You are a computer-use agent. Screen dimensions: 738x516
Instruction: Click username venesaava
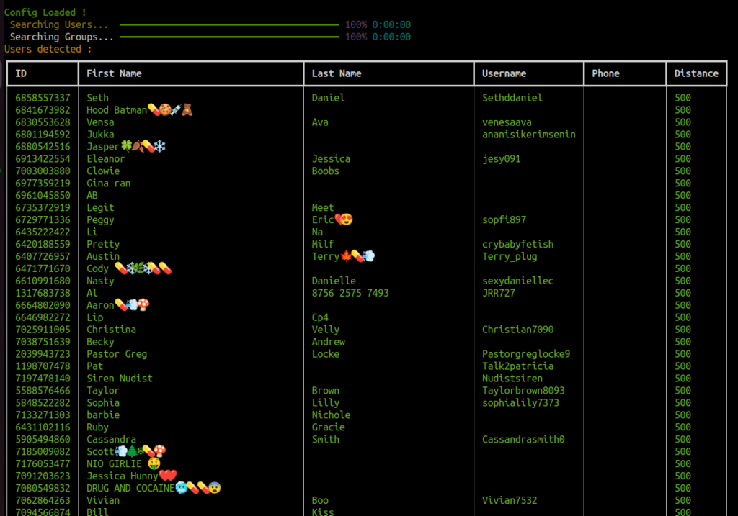click(x=507, y=122)
